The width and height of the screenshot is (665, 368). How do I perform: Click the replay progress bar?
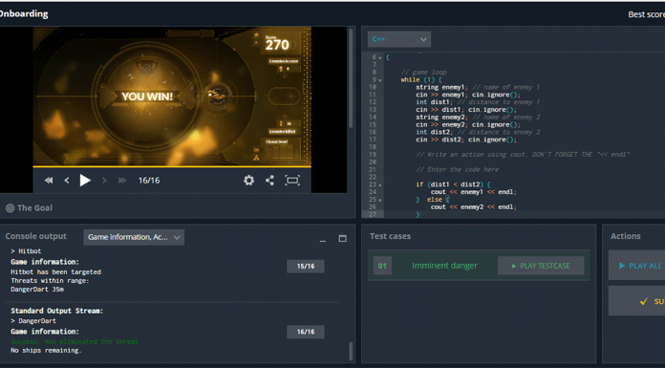(172, 167)
